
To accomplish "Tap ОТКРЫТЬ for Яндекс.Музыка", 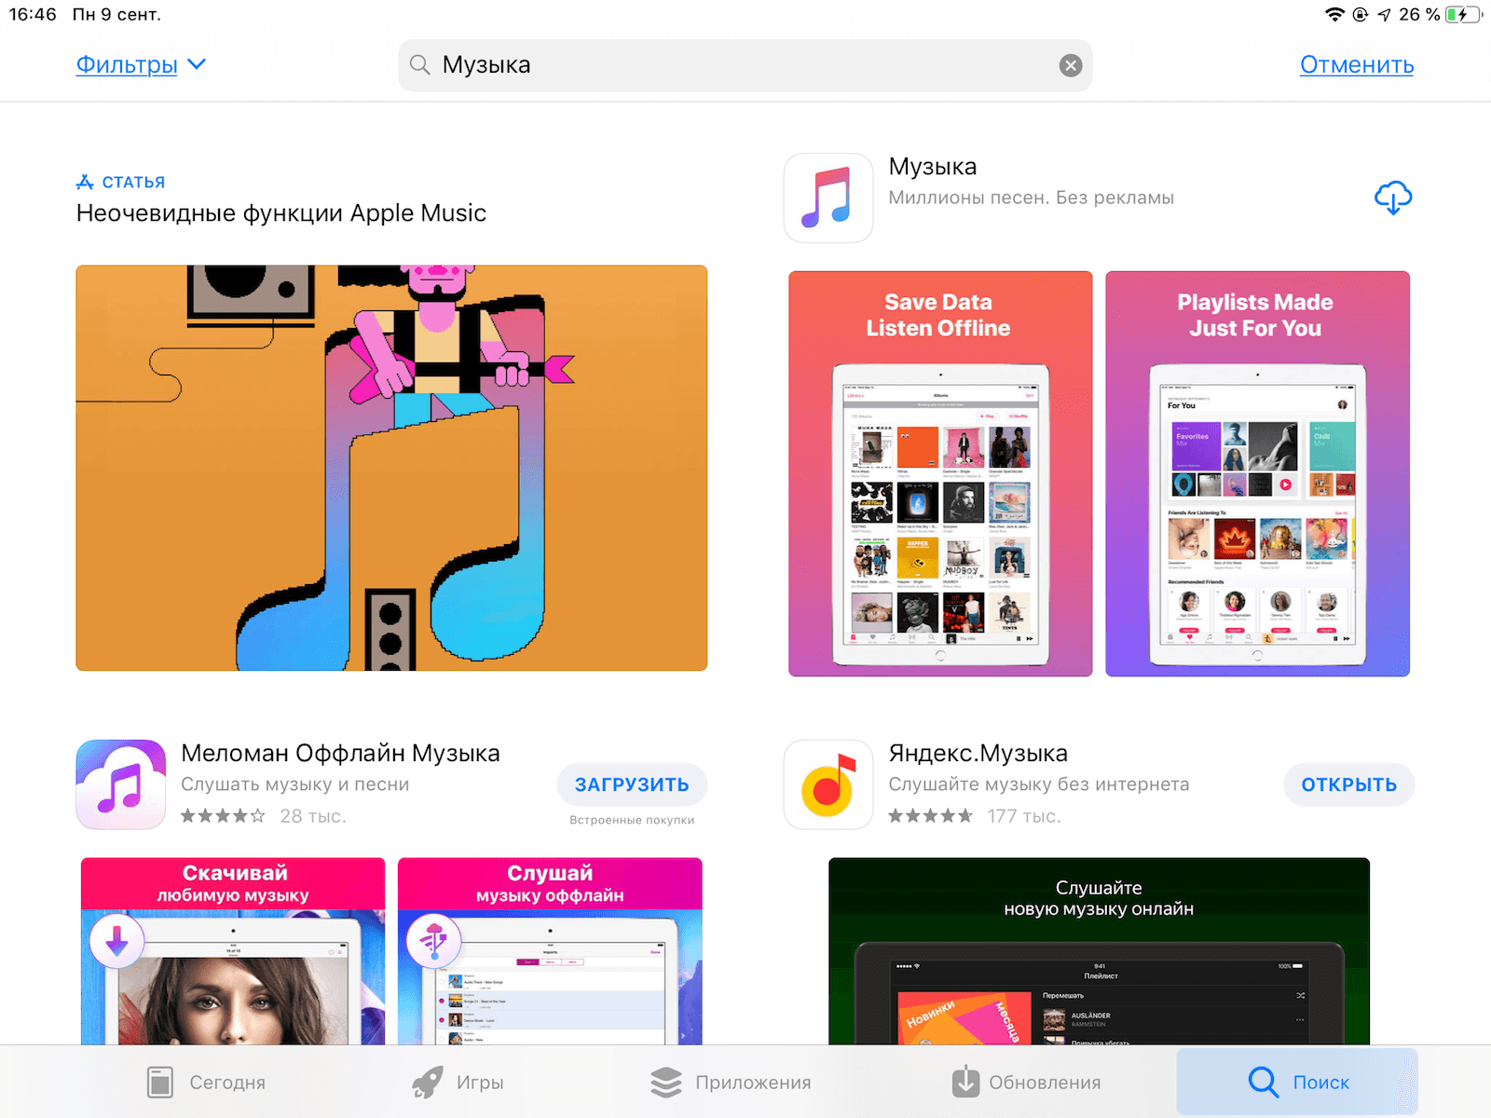I will tap(1348, 784).
